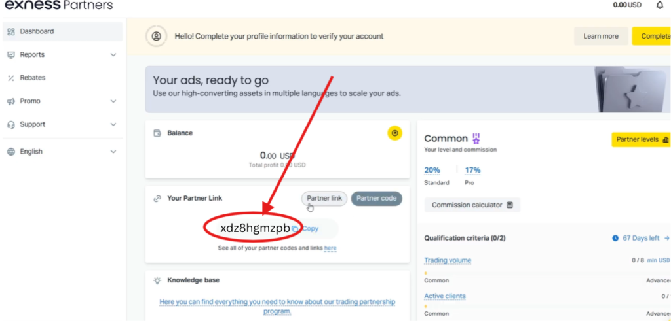Click the partner code xdz8hgmzpb text
The height and width of the screenshot is (321, 671).
coord(255,228)
